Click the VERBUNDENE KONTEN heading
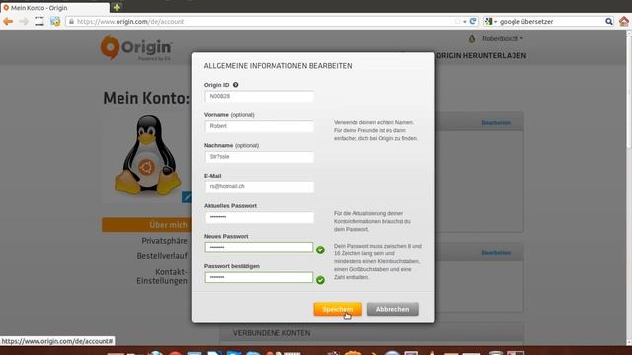The width and height of the screenshot is (632, 355). click(x=272, y=333)
